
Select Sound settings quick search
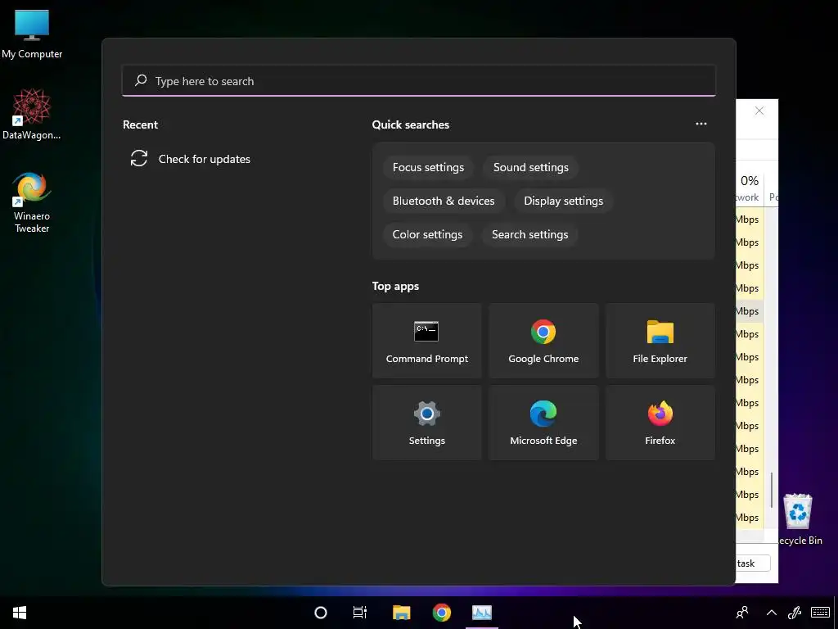tap(530, 167)
